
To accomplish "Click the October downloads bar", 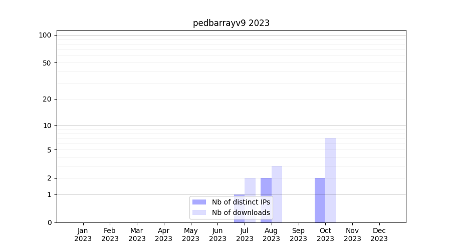I will pyautogui.click(x=331, y=180).
